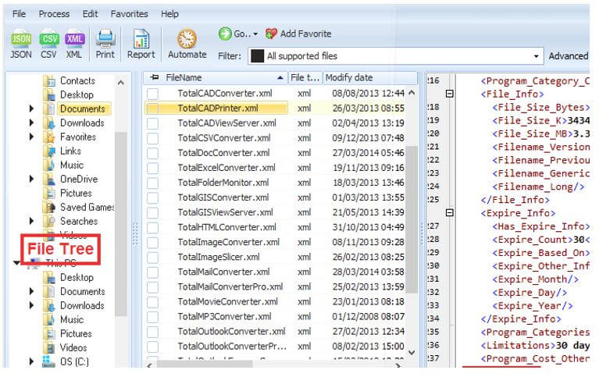Collapse the Expire_Info XML node
This screenshot has height=377, width=599.
(x=450, y=213)
